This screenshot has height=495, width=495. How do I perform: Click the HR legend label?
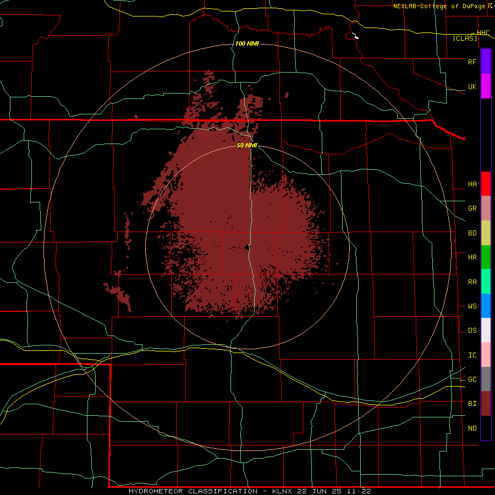472,257
